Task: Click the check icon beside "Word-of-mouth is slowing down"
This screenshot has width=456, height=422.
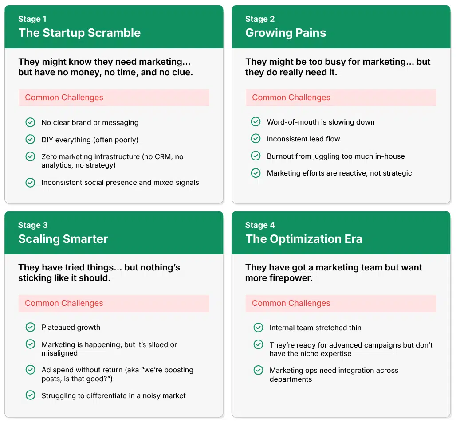Action: coord(256,122)
